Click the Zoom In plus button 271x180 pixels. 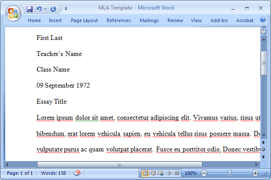[x=255, y=173]
